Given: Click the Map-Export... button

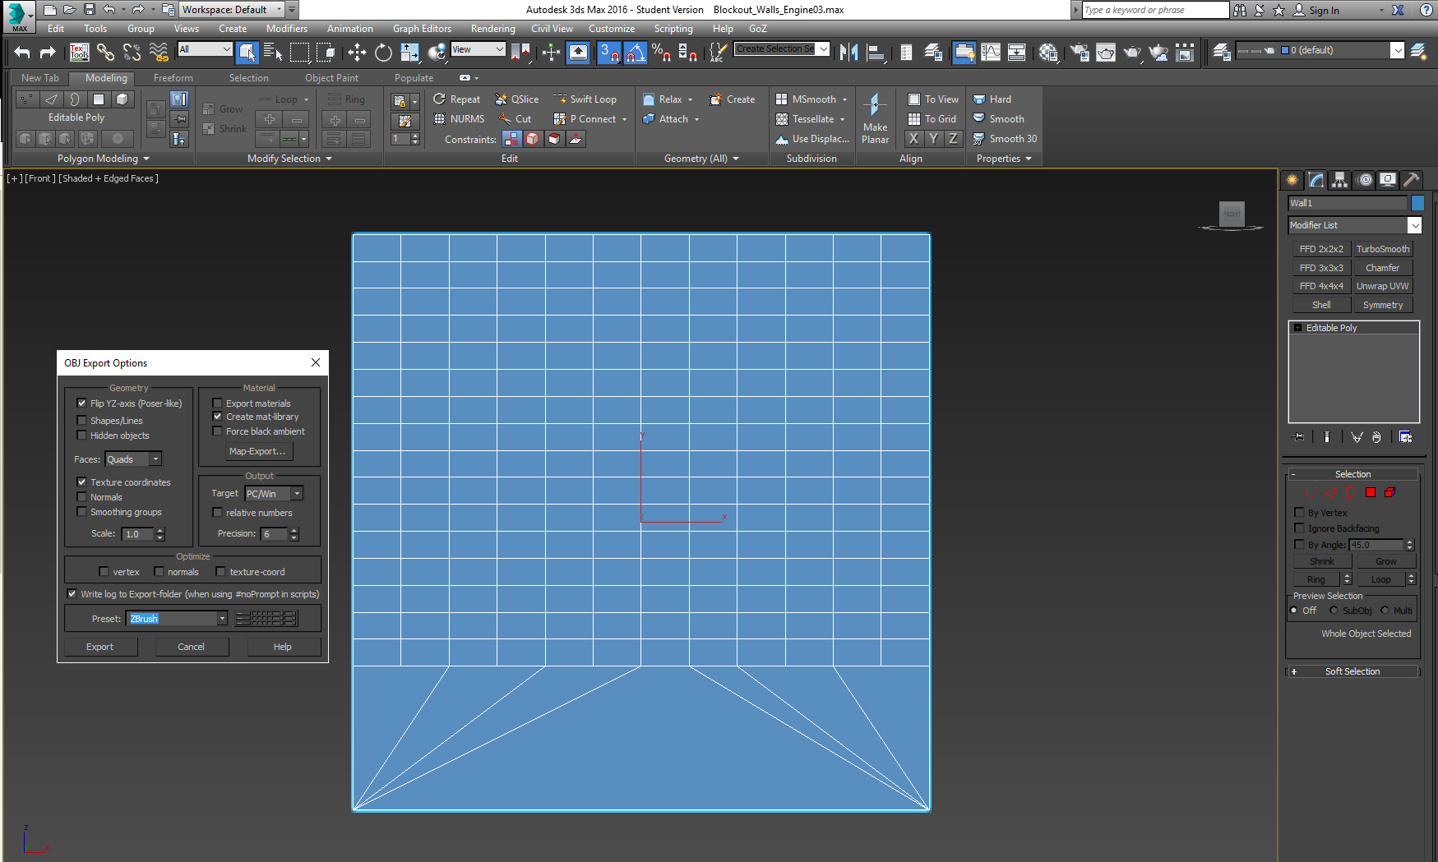Looking at the screenshot, I should coord(257,451).
